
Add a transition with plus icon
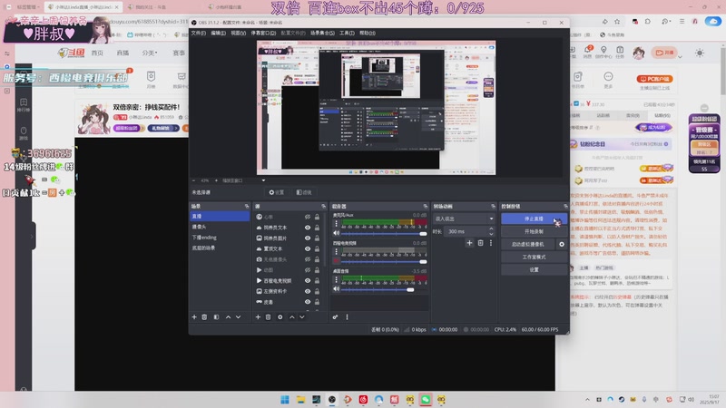[469, 242]
